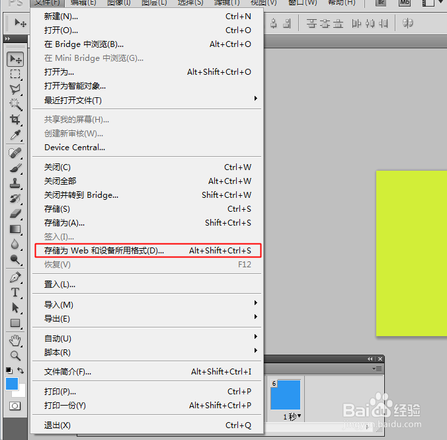The height and width of the screenshot is (440, 447).
Task: Choose 打开为智能对象... menu entry
Action: pyautogui.click(x=147, y=86)
